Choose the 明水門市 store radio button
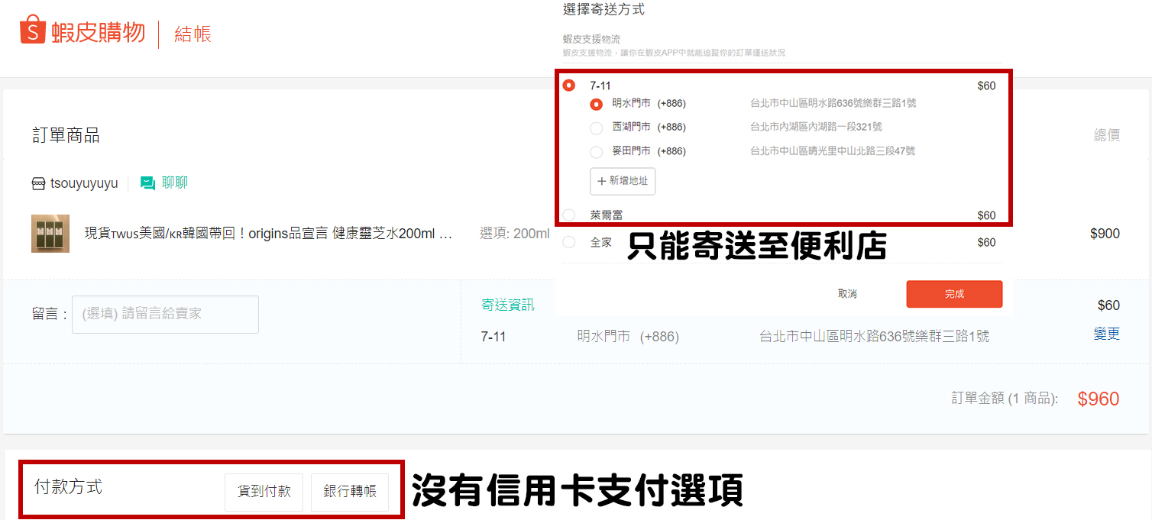 click(x=597, y=104)
